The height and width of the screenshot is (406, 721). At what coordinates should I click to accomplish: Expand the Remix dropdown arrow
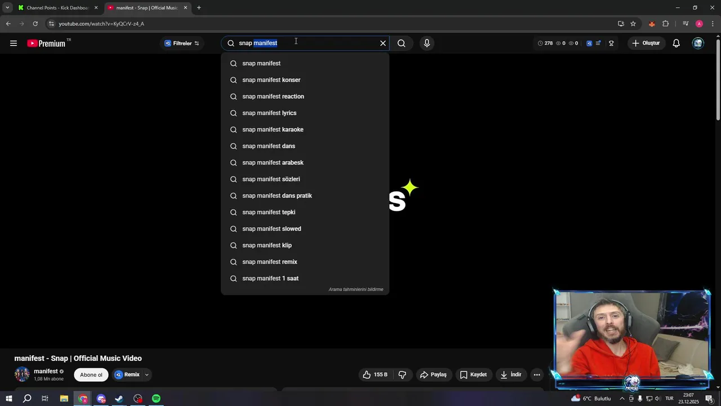click(146, 375)
